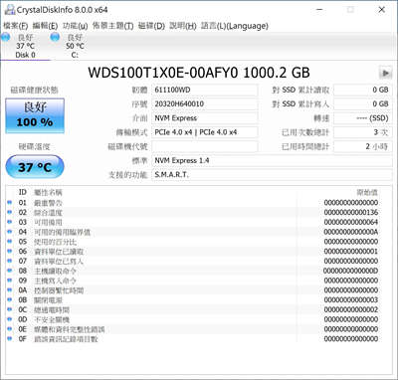398x380 pixels.
Task: Click the status icon for attribute 08
Action: (10, 271)
